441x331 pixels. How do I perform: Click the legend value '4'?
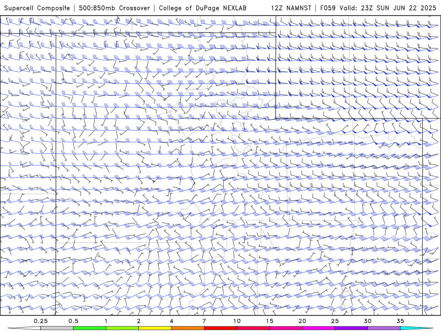click(x=171, y=321)
